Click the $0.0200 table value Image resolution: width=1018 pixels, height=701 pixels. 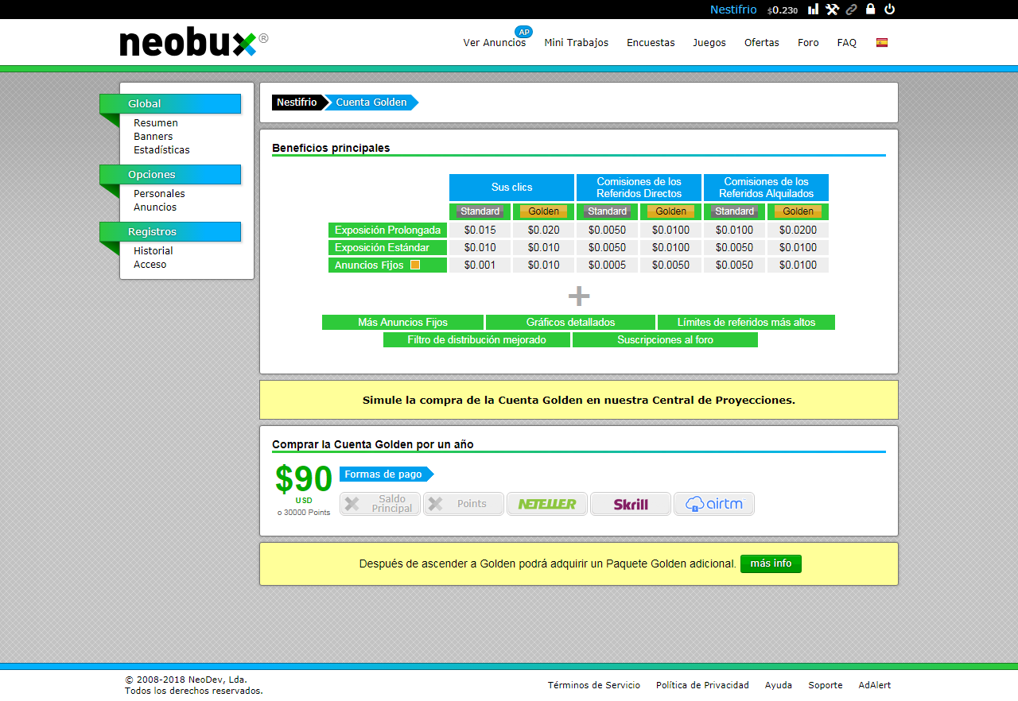coord(798,230)
